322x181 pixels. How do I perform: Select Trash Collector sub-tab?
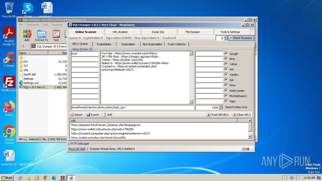point(177,44)
